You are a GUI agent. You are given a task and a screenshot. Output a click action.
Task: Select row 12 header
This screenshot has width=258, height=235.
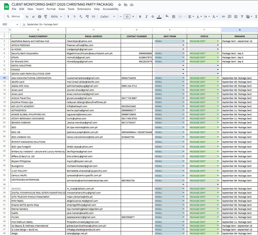tap(4, 78)
